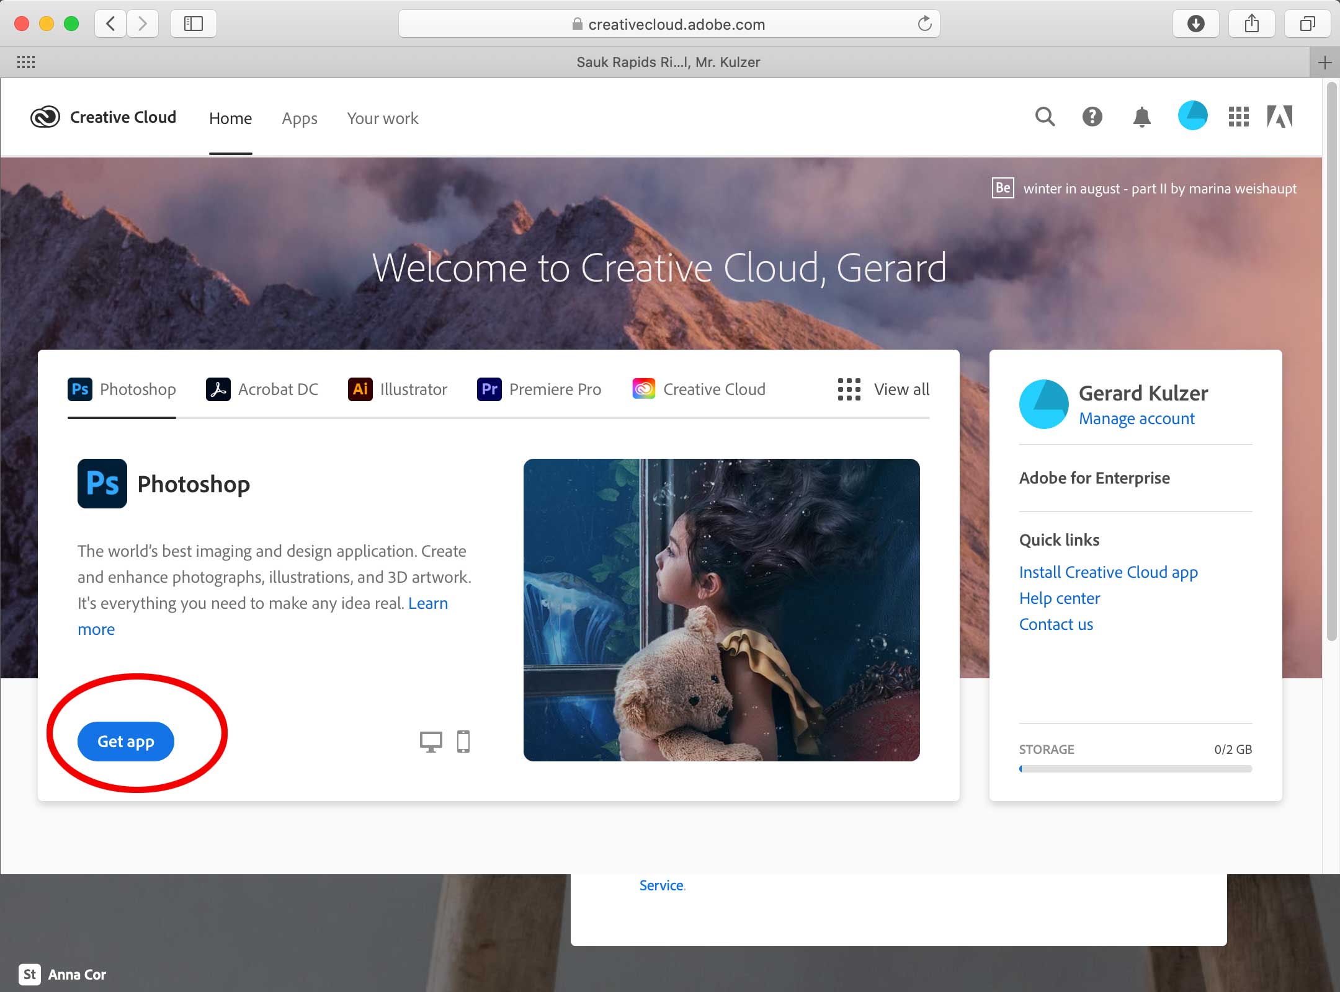Open the apps grid icon in header
Viewport: 1340px width, 992px height.
(x=1238, y=117)
